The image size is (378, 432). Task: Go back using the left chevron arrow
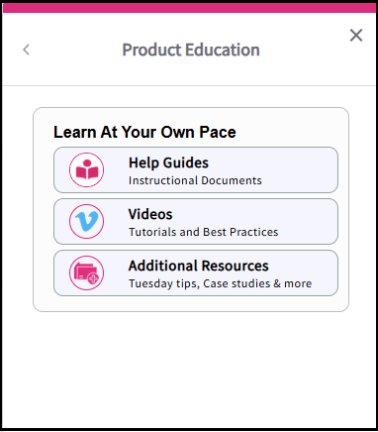(26, 50)
